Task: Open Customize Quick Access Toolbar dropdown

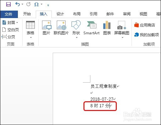Action: click(x=48, y=5)
